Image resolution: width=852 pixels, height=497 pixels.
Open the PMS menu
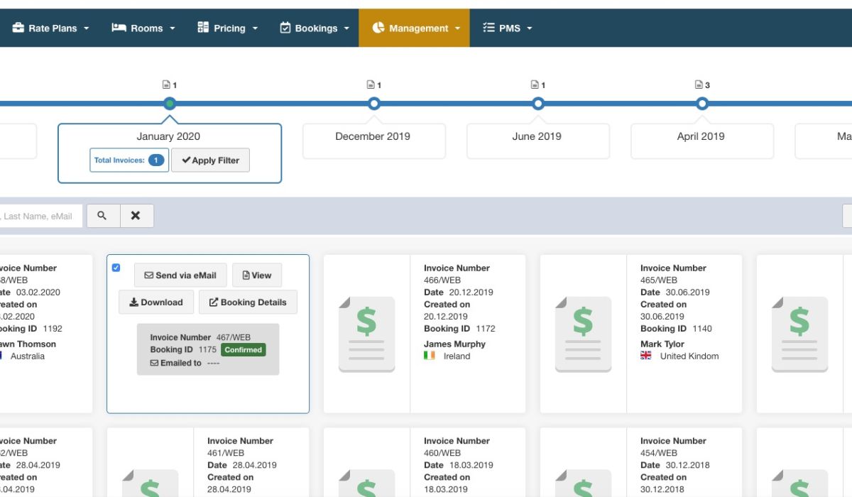click(x=507, y=28)
